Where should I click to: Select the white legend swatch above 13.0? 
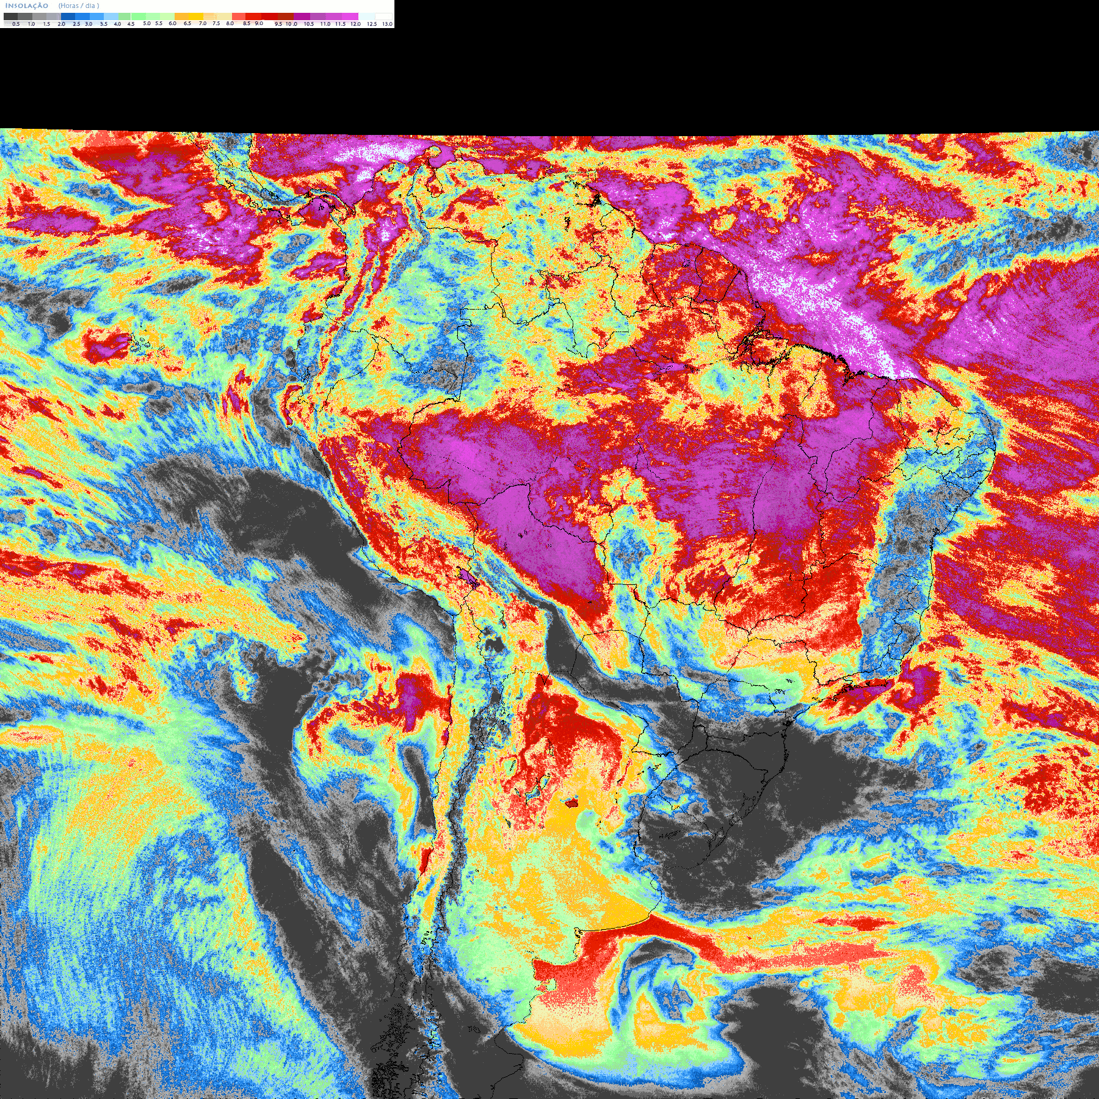tap(383, 16)
